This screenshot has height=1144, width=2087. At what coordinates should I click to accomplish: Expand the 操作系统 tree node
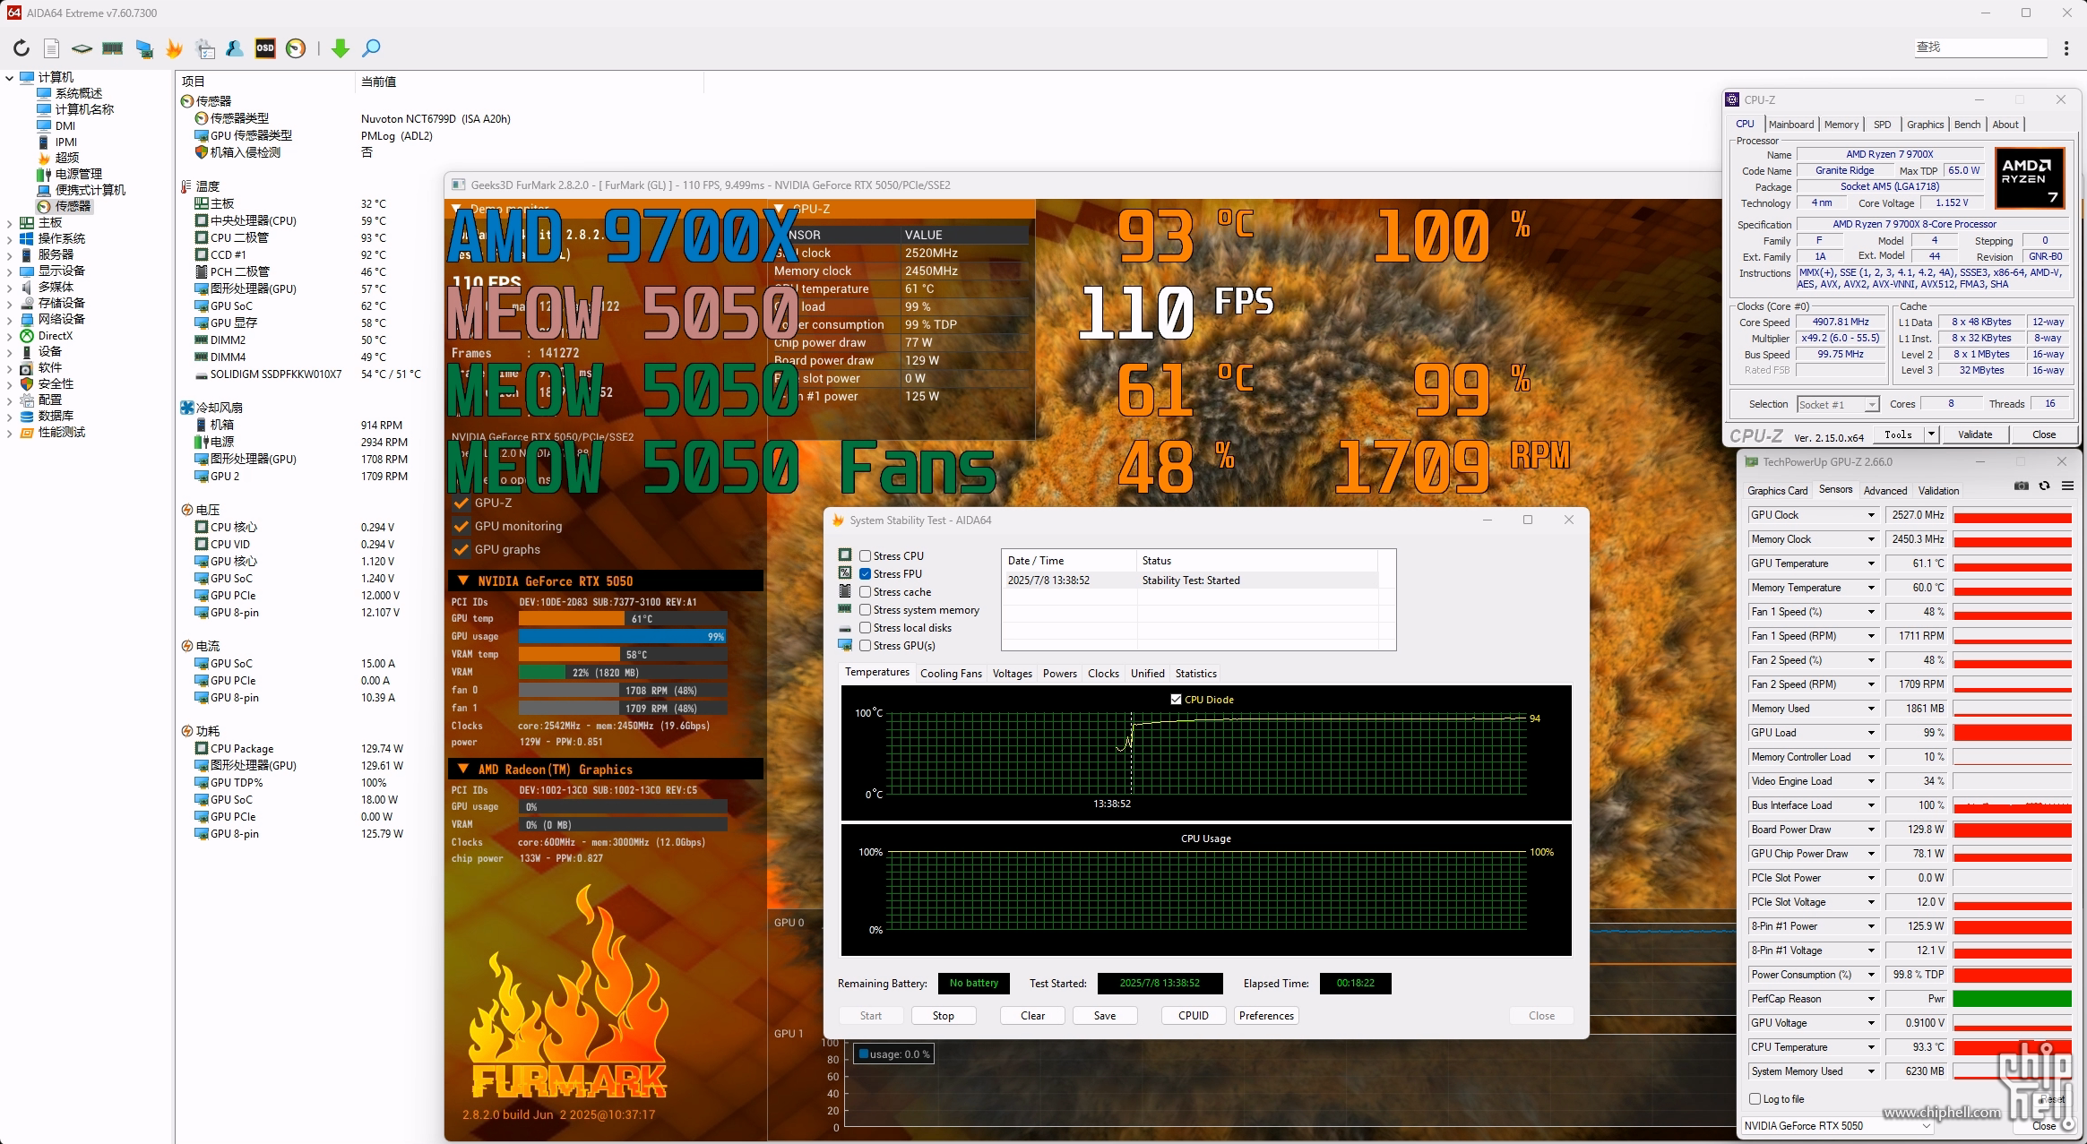9,239
